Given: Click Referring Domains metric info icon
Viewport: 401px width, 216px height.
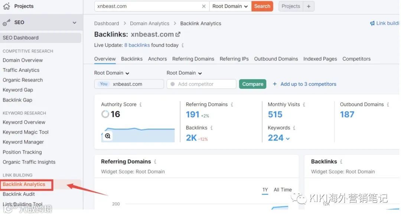Looking at the screenshot, I should [232, 104].
